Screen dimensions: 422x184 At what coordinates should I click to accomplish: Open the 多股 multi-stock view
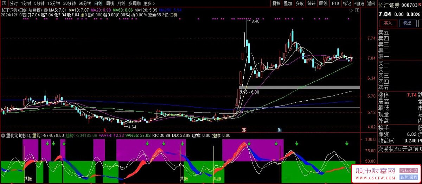tap(300, 4)
